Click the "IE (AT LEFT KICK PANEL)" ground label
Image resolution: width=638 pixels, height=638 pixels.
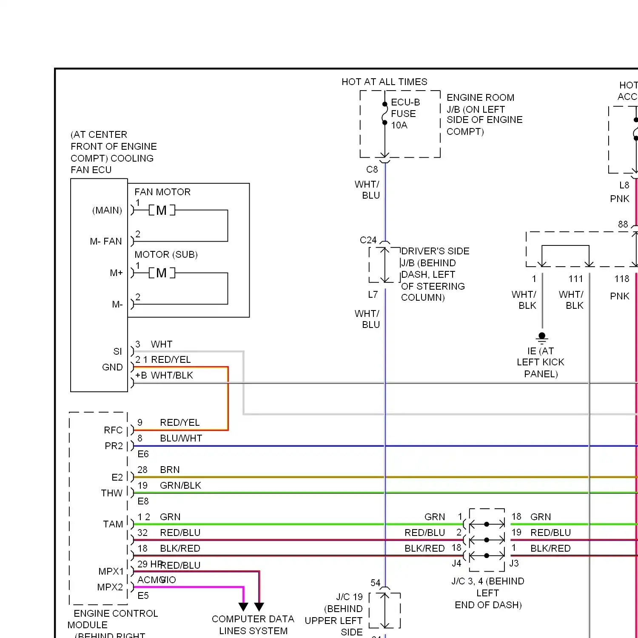coord(541,362)
